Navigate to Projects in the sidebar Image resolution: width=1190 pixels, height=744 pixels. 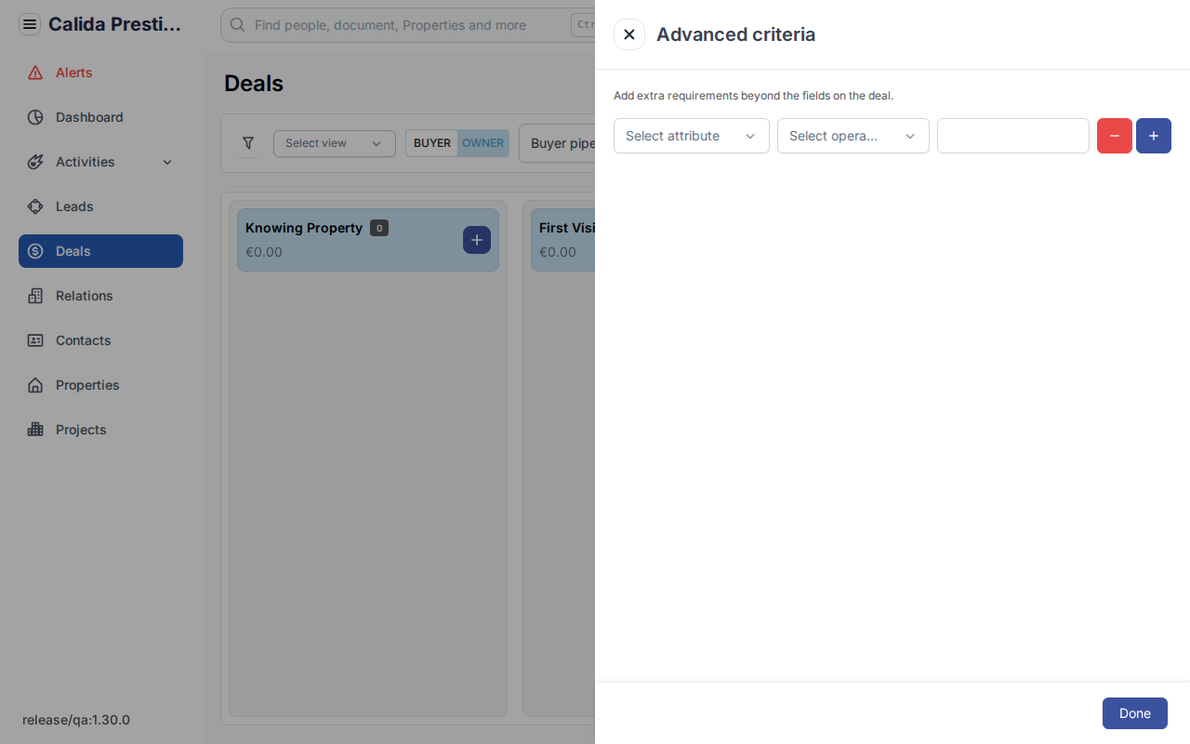pos(100,430)
